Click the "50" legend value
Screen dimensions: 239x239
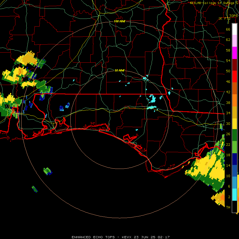pyautogui.click(x=228, y=71)
